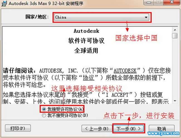Expand the 国家/地区 dropdown arrow
Viewport: 181px width, 138px height.
(x=146, y=17)
